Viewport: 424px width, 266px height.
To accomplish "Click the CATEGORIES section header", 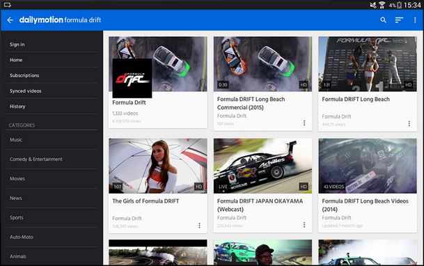I will click(22, 125).
